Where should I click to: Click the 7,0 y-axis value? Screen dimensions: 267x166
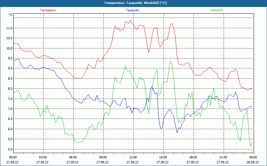coord(10,109)
